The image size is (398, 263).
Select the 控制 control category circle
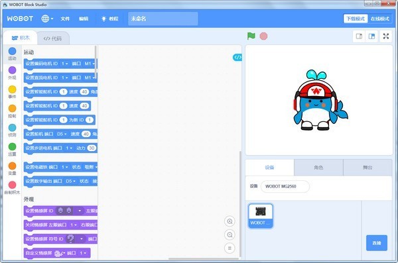[12, 109]
